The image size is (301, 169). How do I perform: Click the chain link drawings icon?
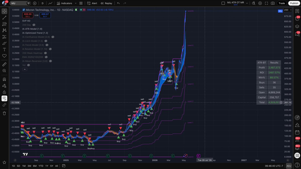(4, 105)
